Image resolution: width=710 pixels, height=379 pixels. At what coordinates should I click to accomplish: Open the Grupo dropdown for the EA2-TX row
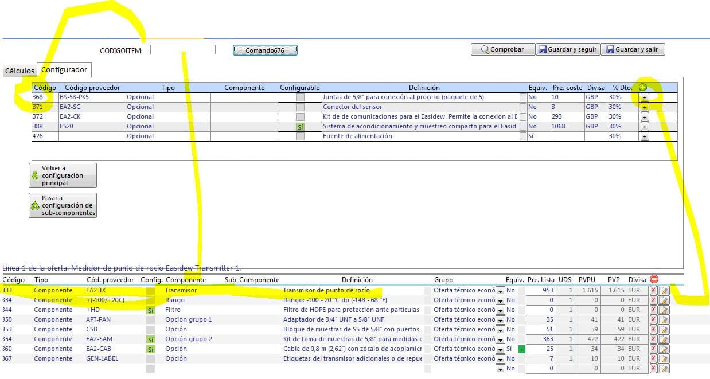(500, 291)
